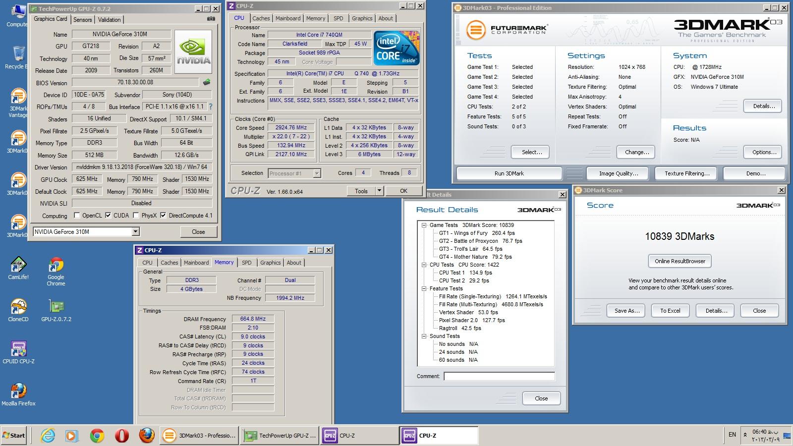Click the To Excel button
Screen dimensions: 793x446
tap(670, 311)
